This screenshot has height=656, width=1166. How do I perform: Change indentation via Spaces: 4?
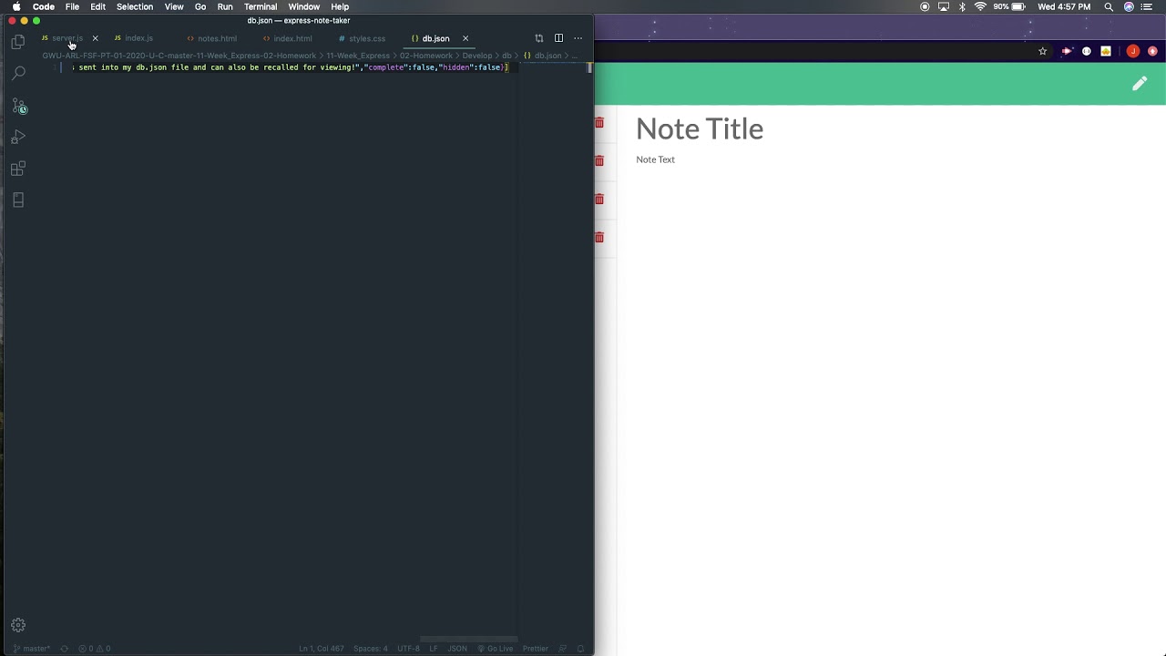click(370, 649)
